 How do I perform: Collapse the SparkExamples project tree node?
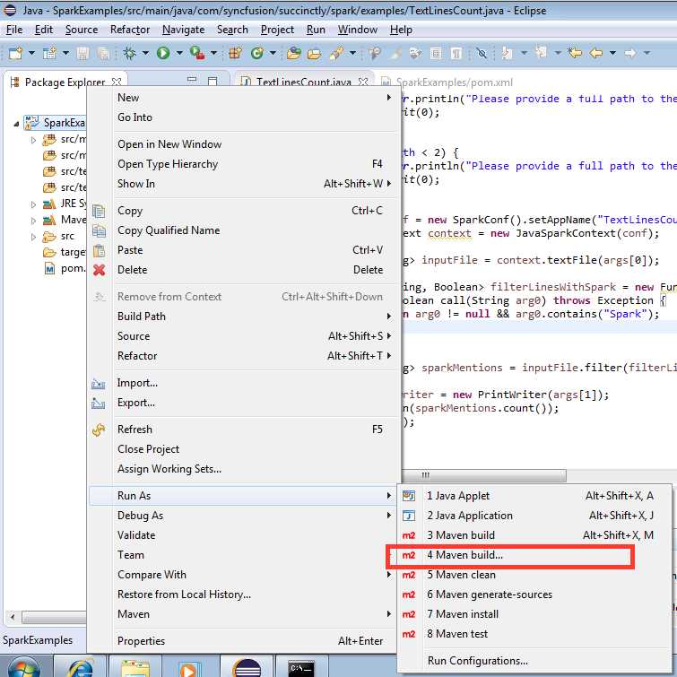(x=16, y=125)
